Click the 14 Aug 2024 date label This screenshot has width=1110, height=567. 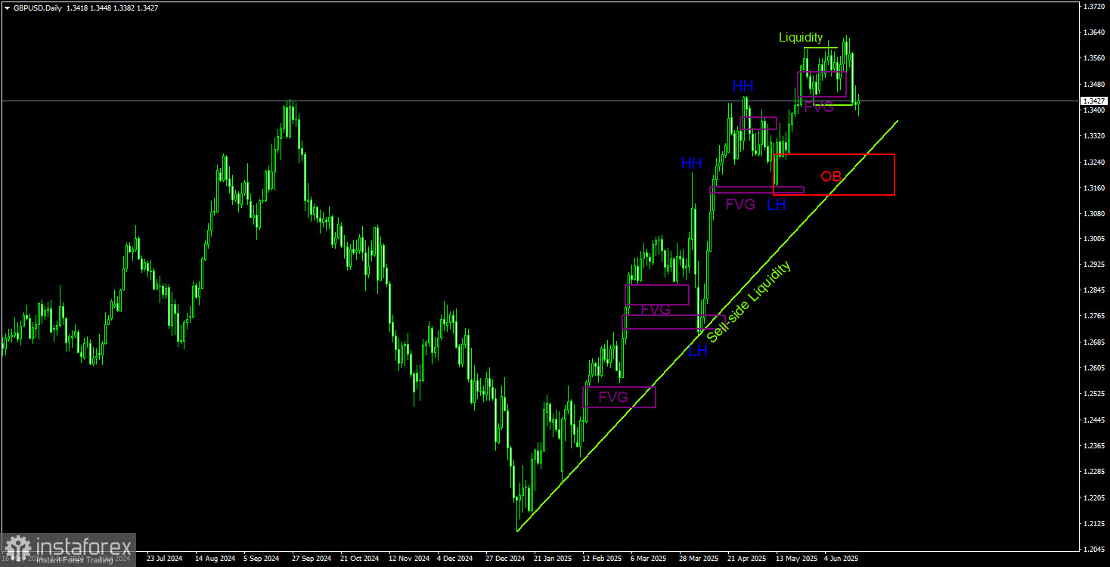coord(214,559)
